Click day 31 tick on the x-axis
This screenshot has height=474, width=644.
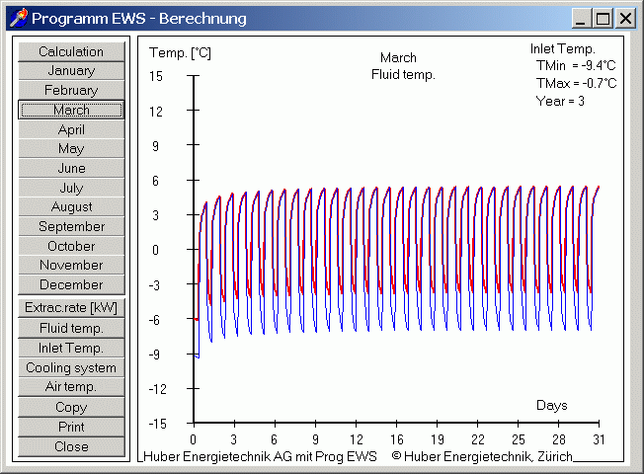click(599, 439)
